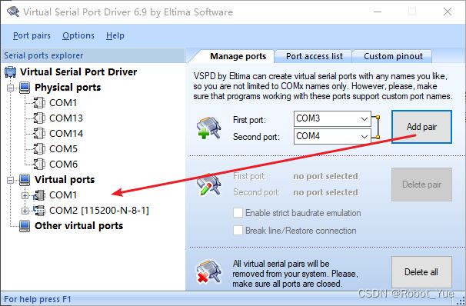Viewport: 466px width, 306px height.
Task: Click the Virtual ports computer icon
Action: click(25, 180)
